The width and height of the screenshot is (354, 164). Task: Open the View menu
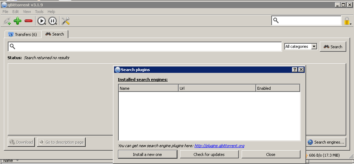click(x=27, y=12)
